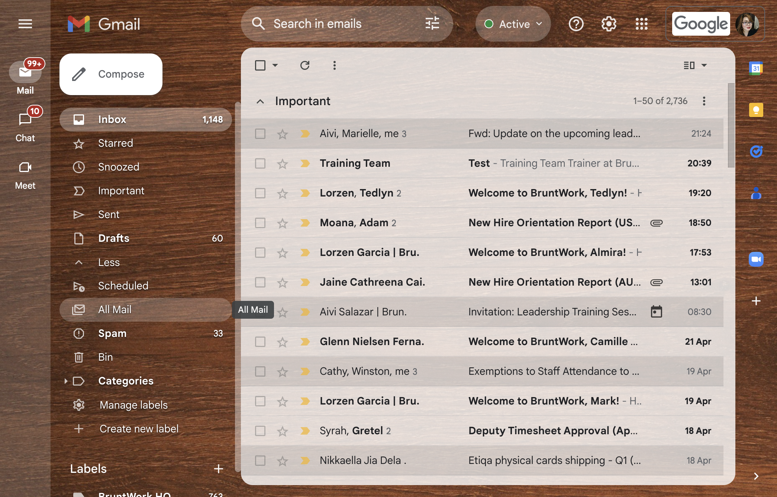Open the Chat section icon
Viewport: 777px width, 497px height.
[x=25, y=120]
